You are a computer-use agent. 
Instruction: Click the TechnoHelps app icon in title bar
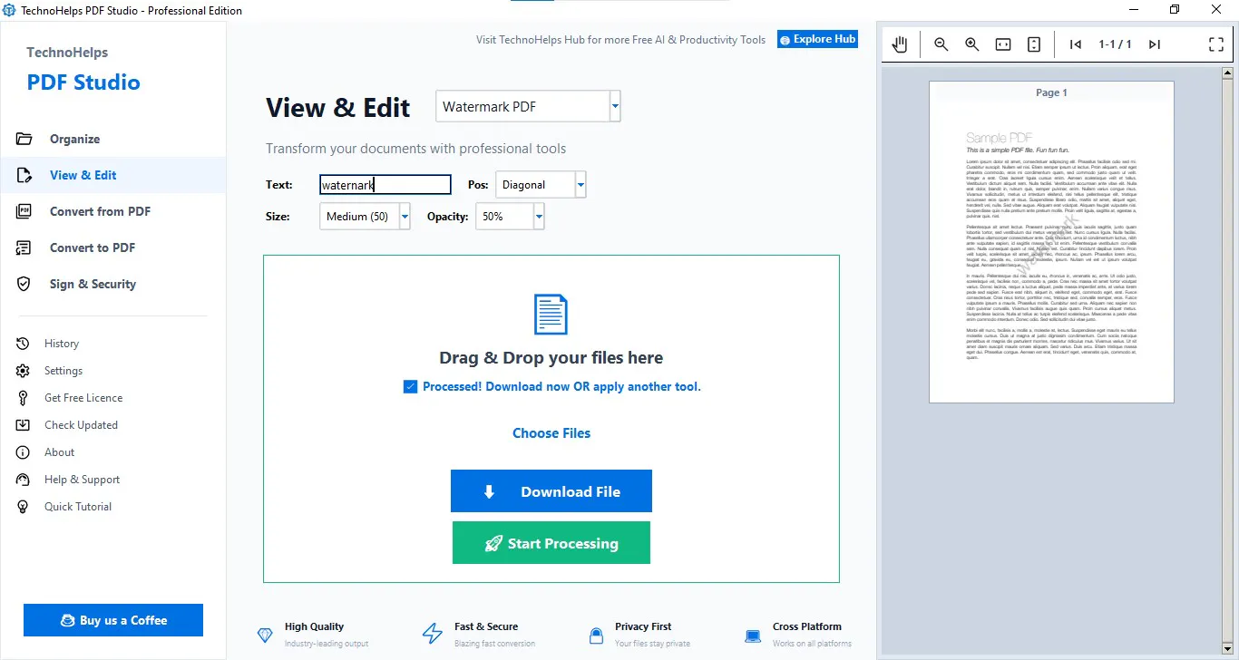click(9, 10)
